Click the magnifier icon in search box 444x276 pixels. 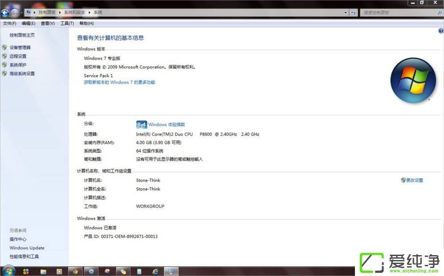(439, 13)
